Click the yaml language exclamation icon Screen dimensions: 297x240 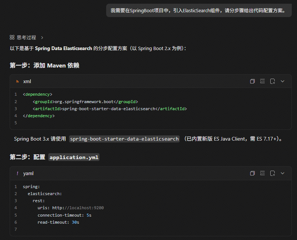point(17,173)
